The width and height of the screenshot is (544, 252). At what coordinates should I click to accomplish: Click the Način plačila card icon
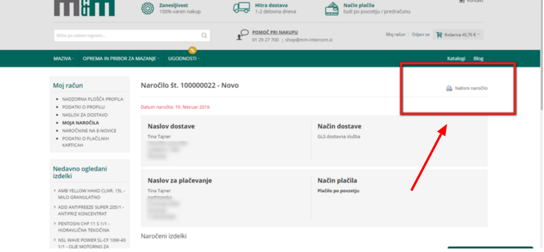333,8
